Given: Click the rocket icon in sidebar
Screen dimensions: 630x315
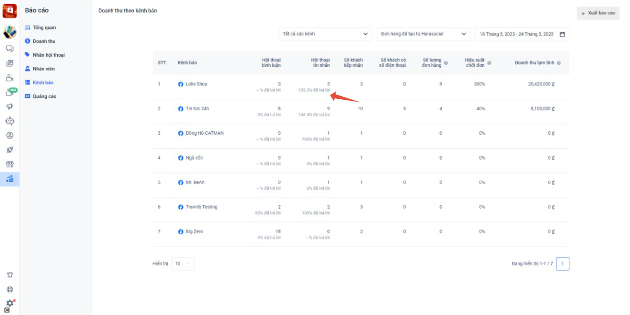Looking at the screenshot, I should pyautogui.click(x=9, y=150).
